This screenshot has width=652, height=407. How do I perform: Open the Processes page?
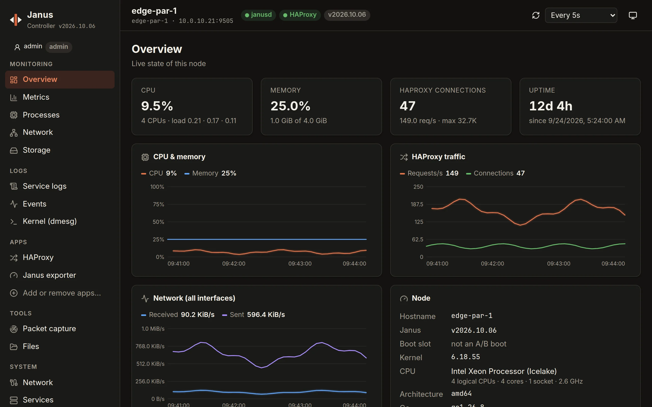(x=60, y=115)
